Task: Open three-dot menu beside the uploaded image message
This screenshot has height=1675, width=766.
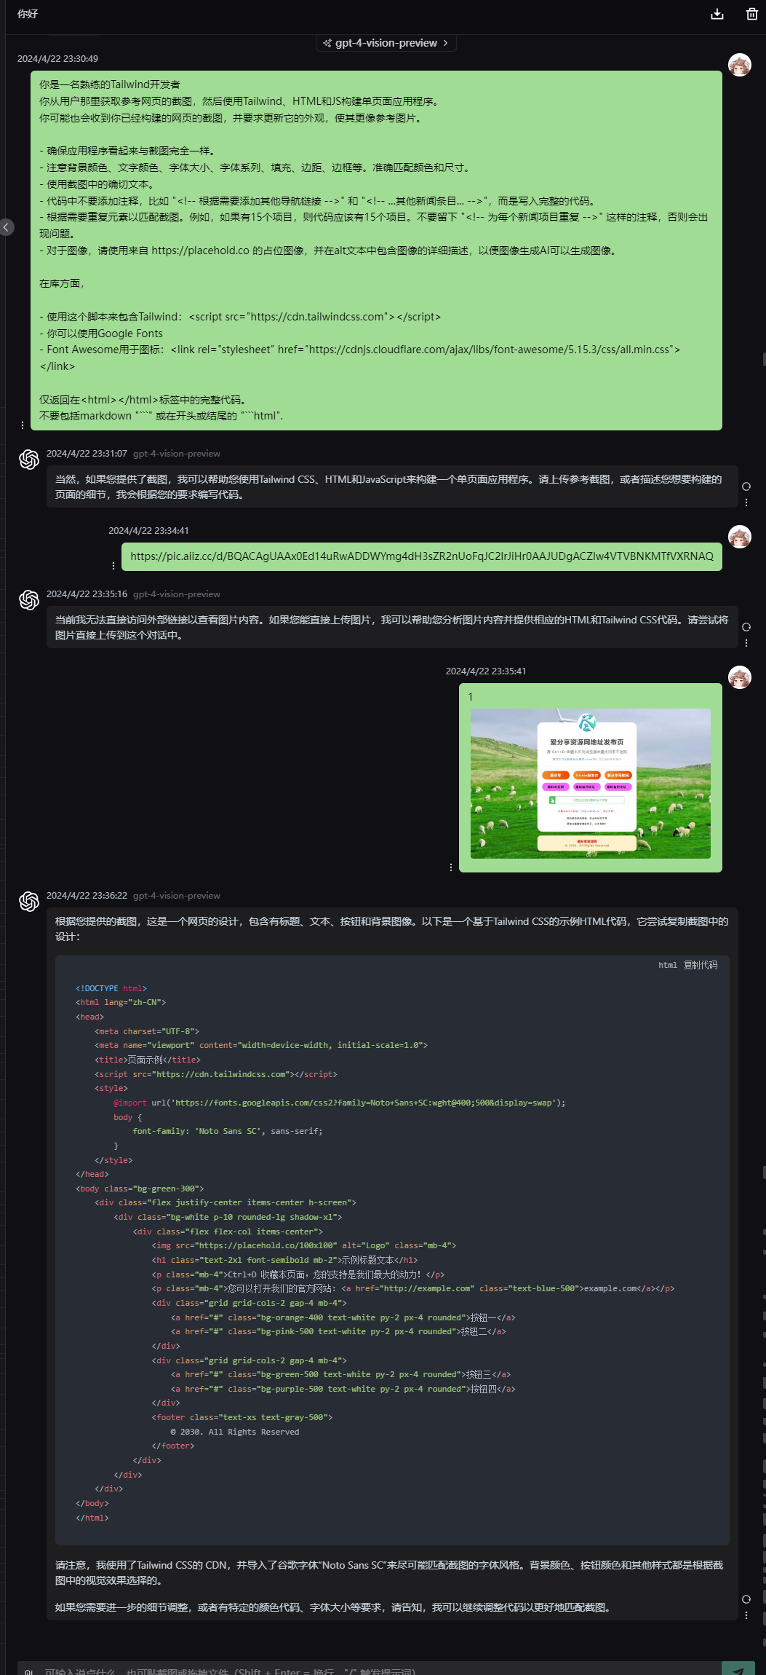Action: coord(451,867)
